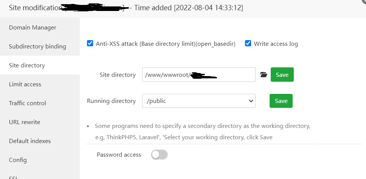366x179 pixels.
Task: Click the Write access log label
Action: click(x=276, y=44)
